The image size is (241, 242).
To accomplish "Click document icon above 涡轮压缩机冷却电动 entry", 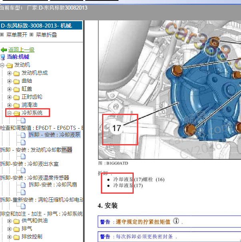I will click(23, 192).
